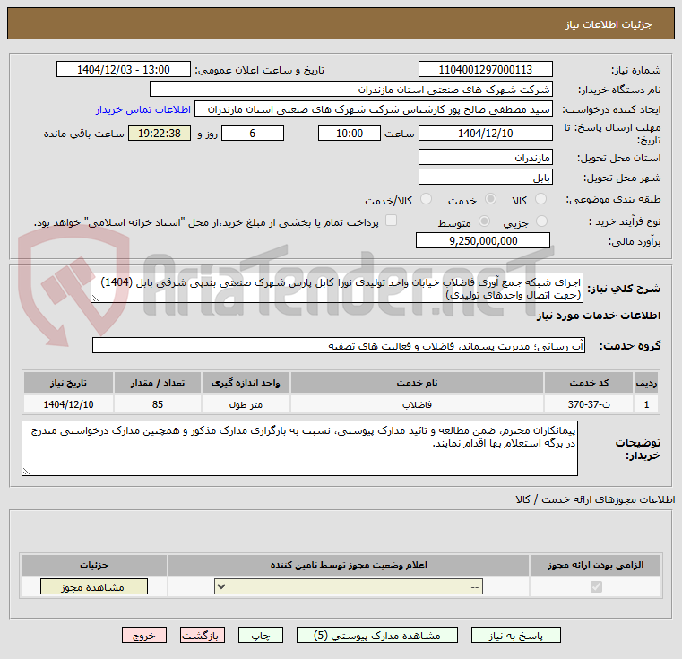This screenshot has width=682, height=659.
Task: Select the کالا/خدمت radio button
Action: pos(426,199)
